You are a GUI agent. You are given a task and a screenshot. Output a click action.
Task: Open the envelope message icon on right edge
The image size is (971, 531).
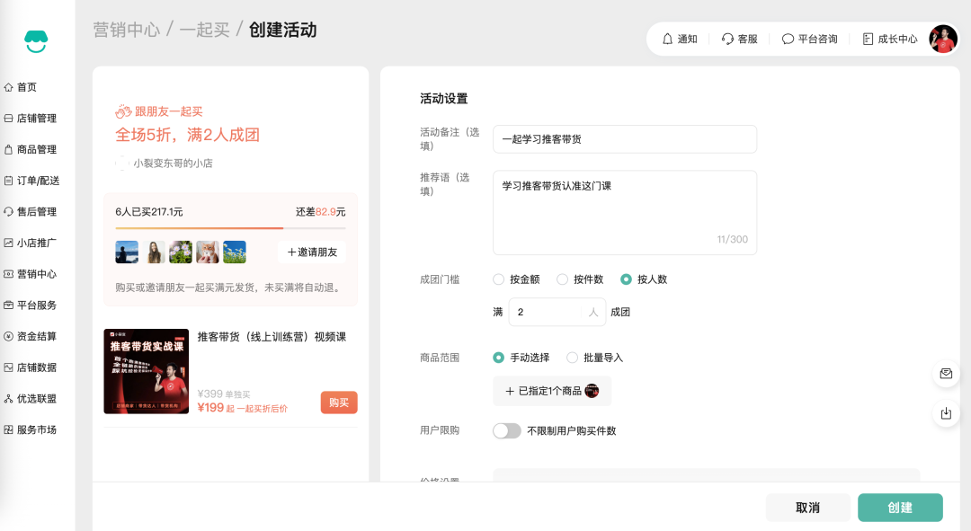click(x=946, y=374)
